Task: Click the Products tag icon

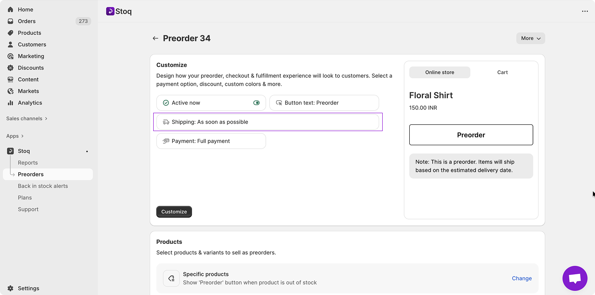Action: click(x=10, y=33)
